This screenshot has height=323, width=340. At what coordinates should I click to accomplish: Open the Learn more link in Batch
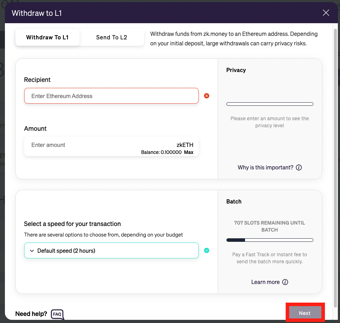pos(265,282)
